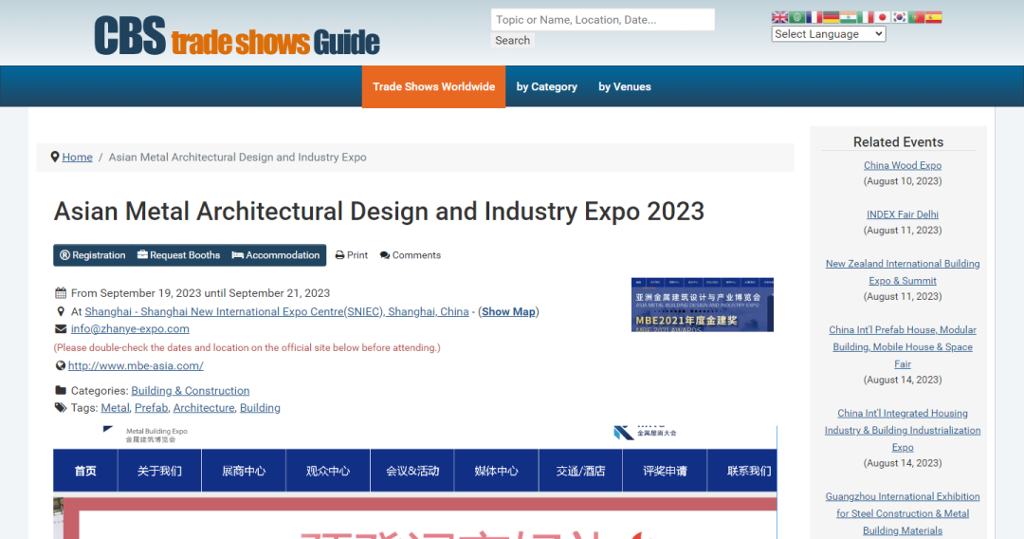Open Trade Shows Worldwide tab

433,87
